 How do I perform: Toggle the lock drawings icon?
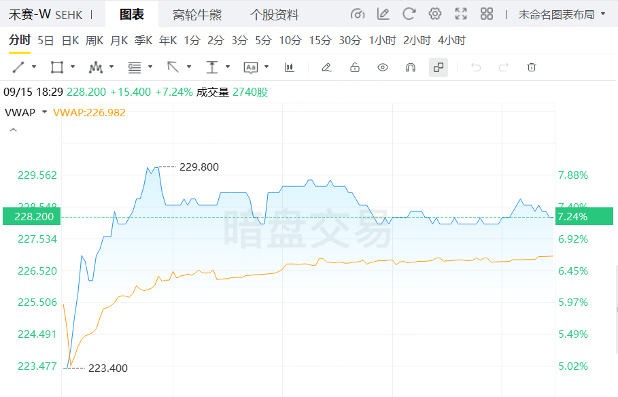pos(354,67)
